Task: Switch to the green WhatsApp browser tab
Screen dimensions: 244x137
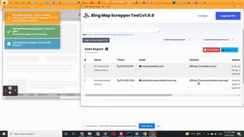Action: click(35, 3)
